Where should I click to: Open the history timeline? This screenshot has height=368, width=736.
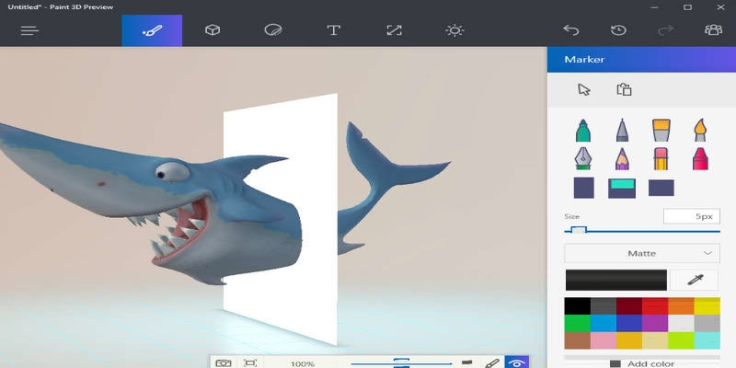coord(618,30)
